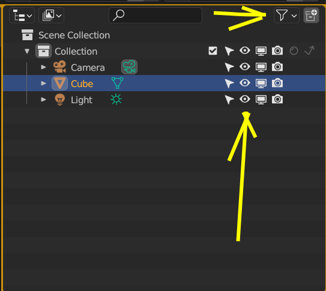Click the New Collection icon
Image resolution: width=326 pixels, height=291 pixels.
[311, 15]
